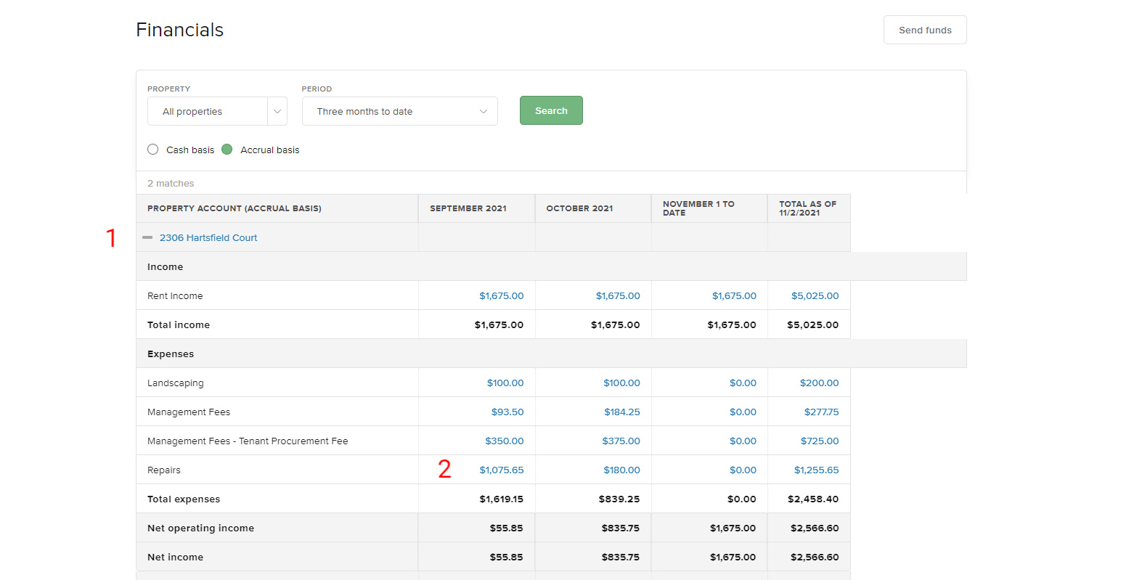The width and height of the screenshot is (1121, 580).
Task: Click September Landscaping amount $100.00
Action: (x=506, y=383)
